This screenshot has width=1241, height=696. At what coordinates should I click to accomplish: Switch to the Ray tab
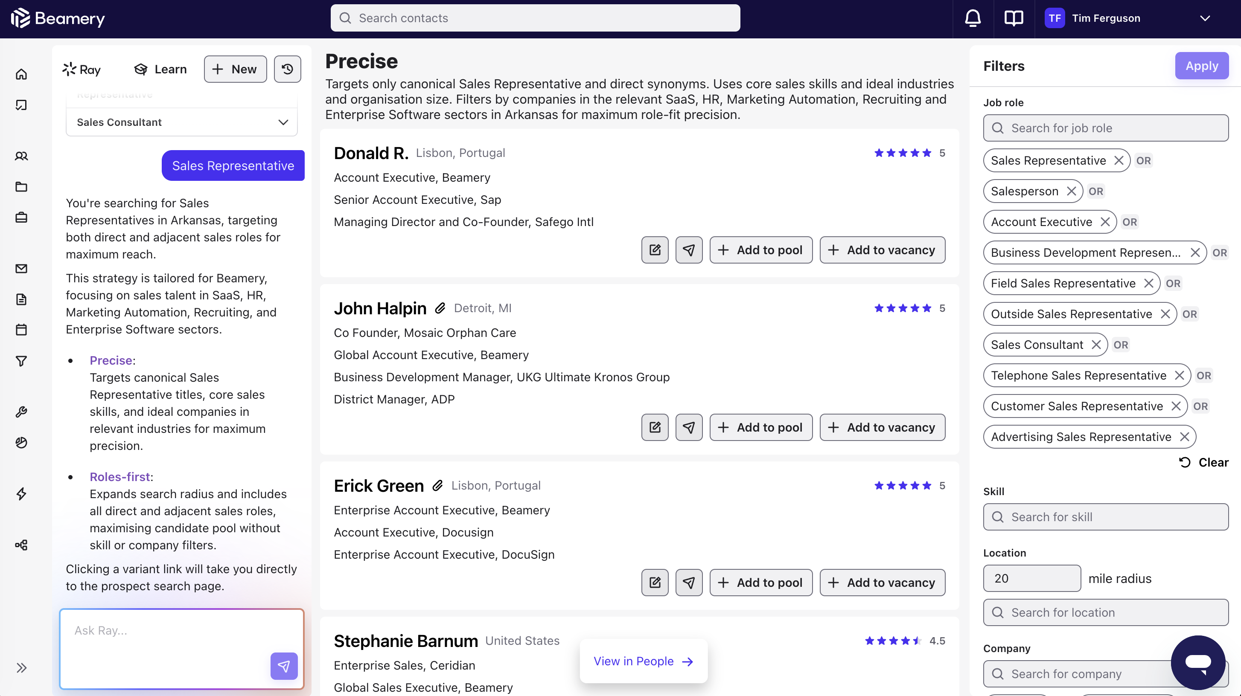point(82,70)
